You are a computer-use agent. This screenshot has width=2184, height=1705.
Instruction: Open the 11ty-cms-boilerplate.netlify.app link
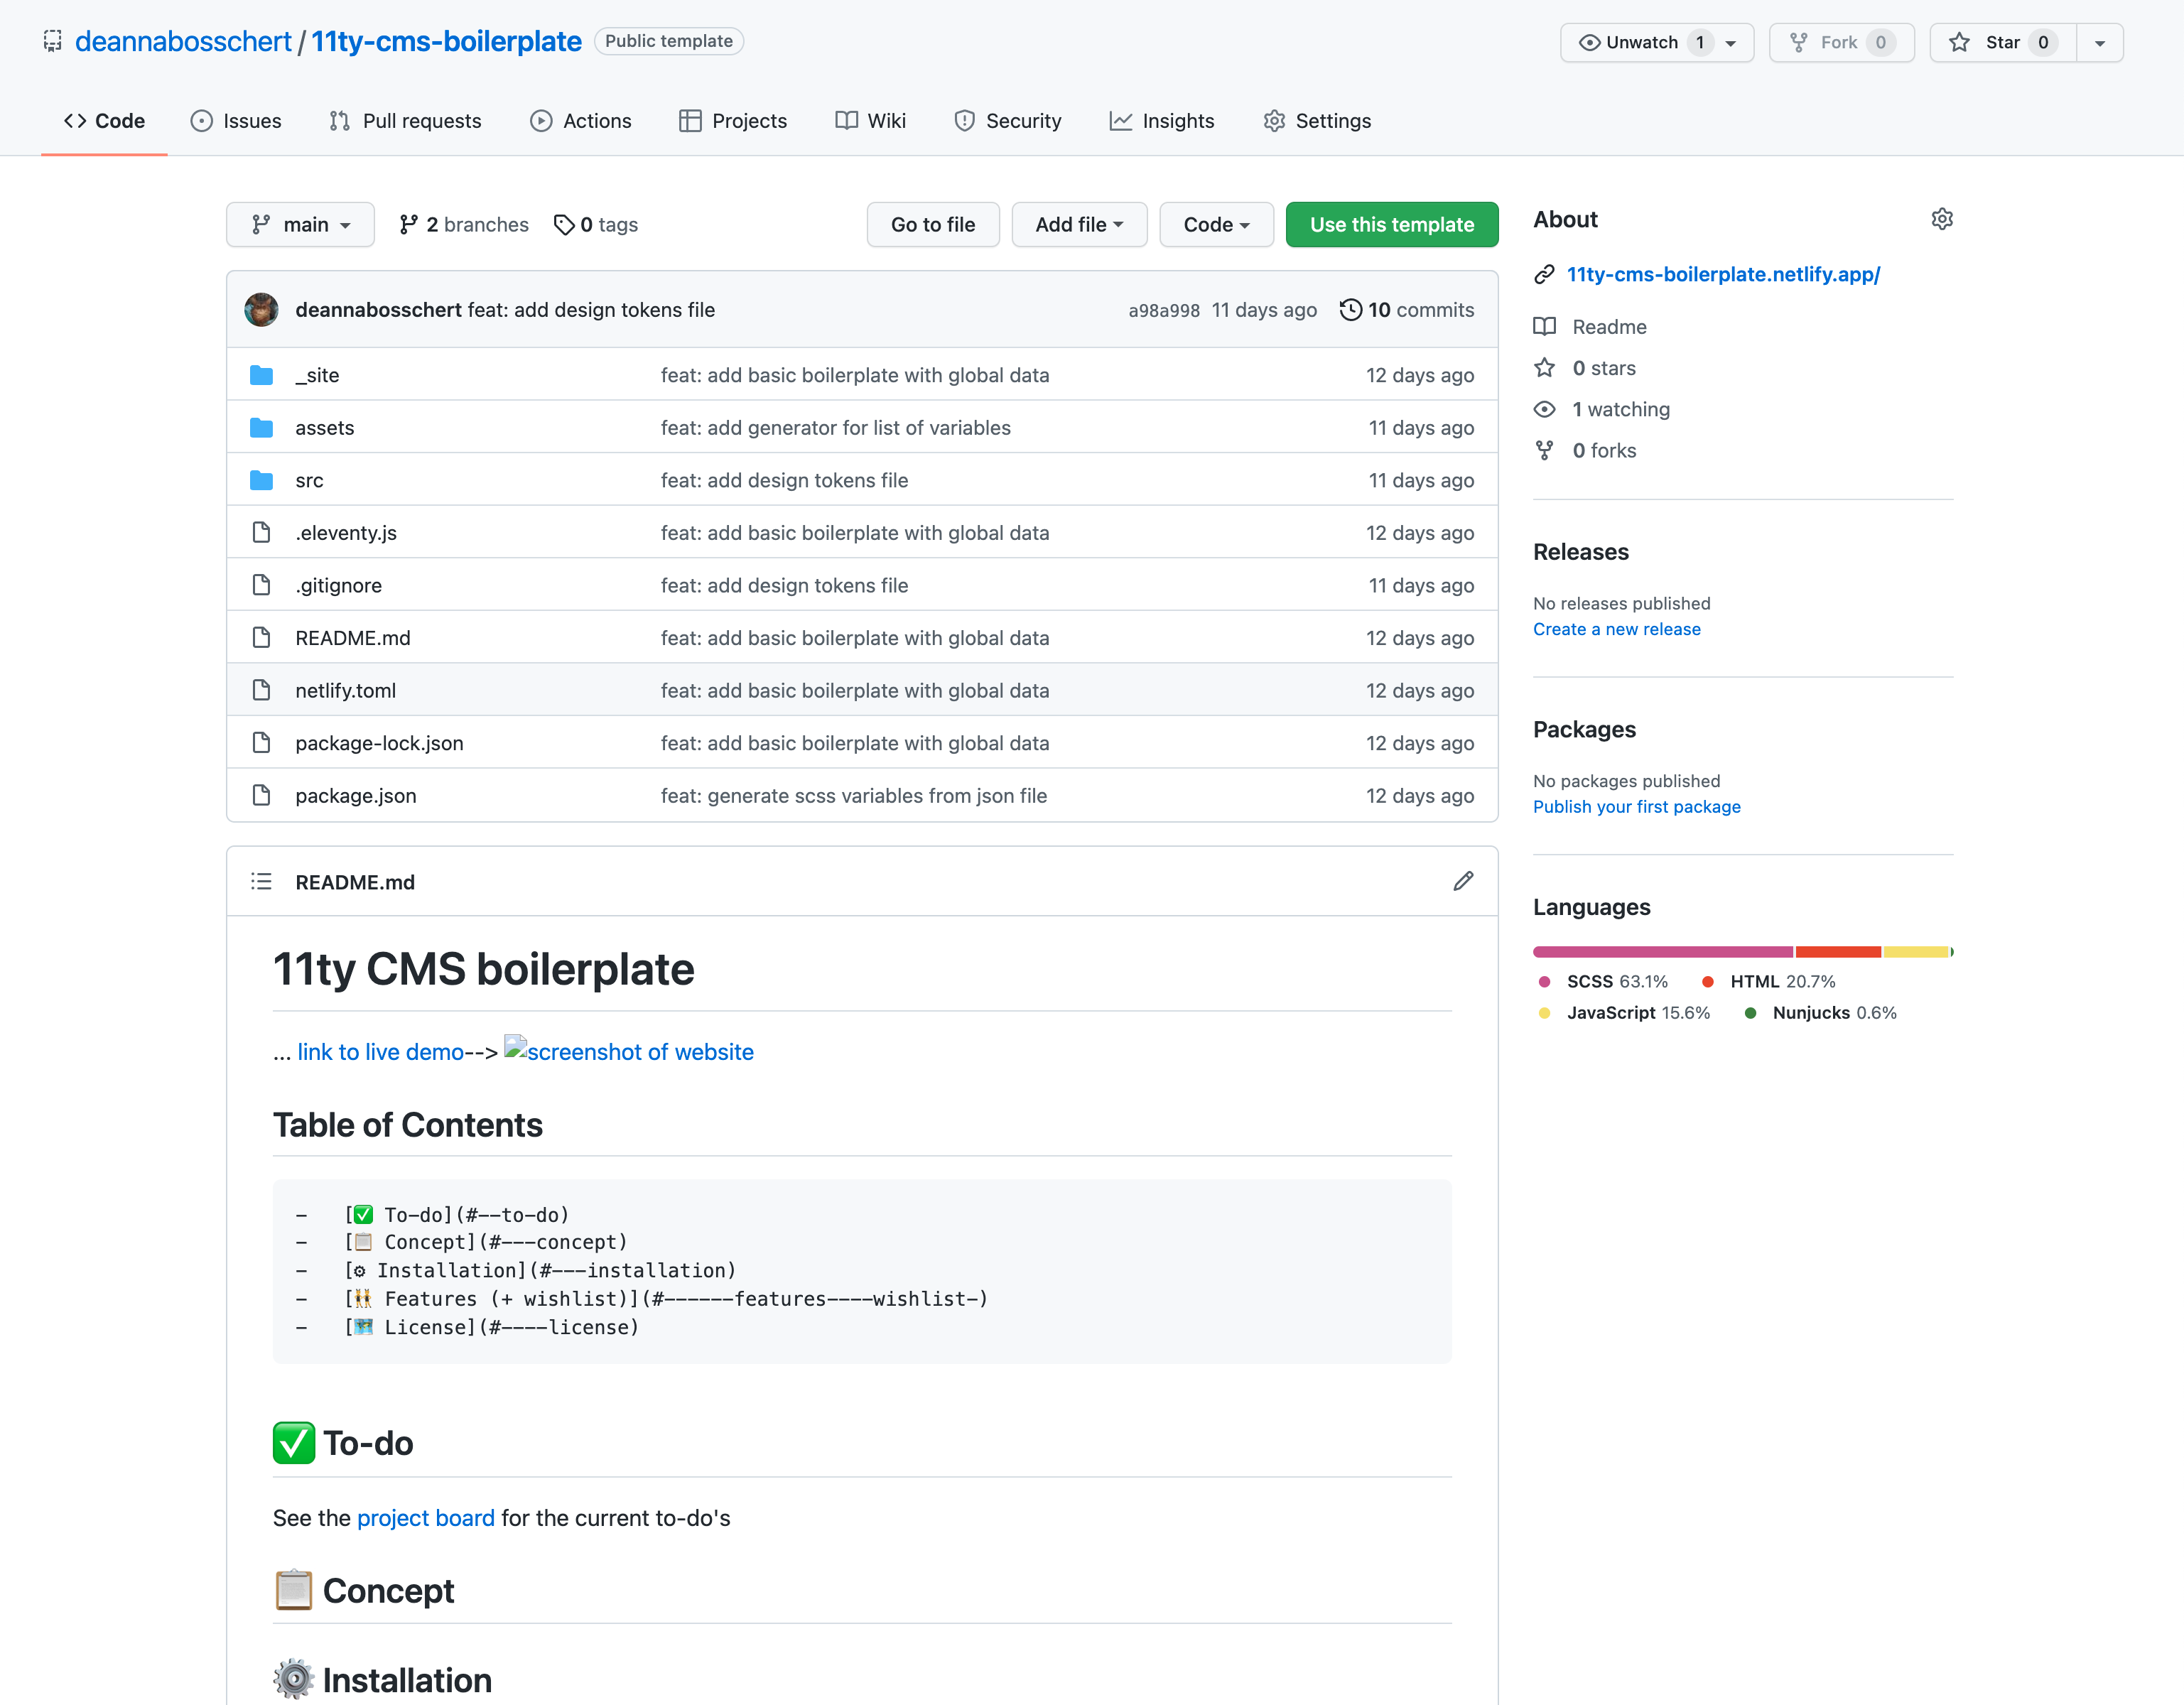[1723, 273]
